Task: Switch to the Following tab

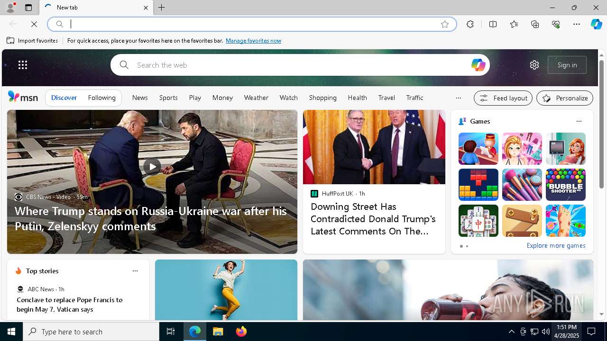Action: point(102,98)
